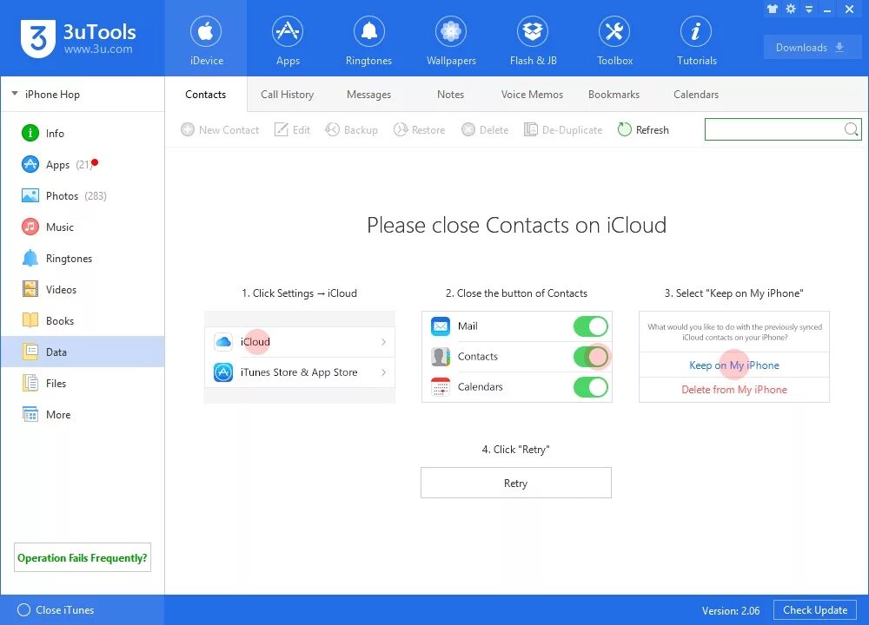Refresh the contacts list

643,129
